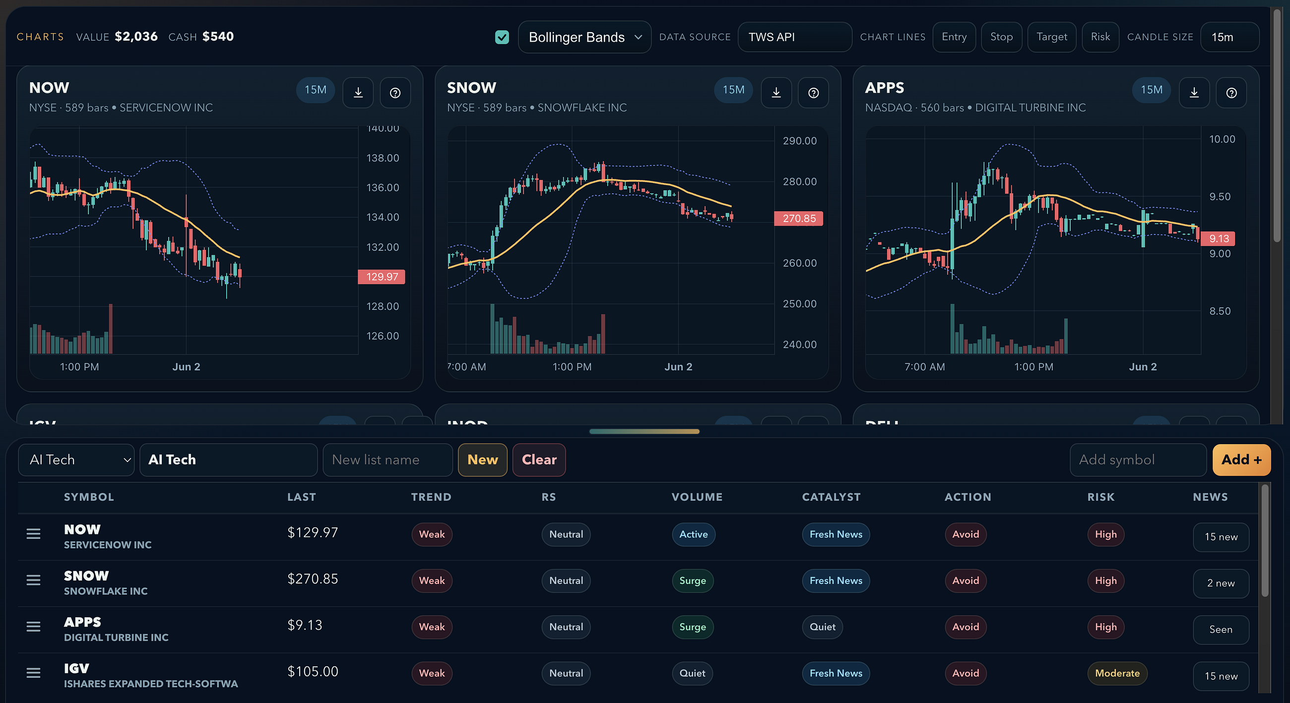Click the Active volume badge for NOW
The width and height of the screenshot is (1290, 703).
(694, 534)
